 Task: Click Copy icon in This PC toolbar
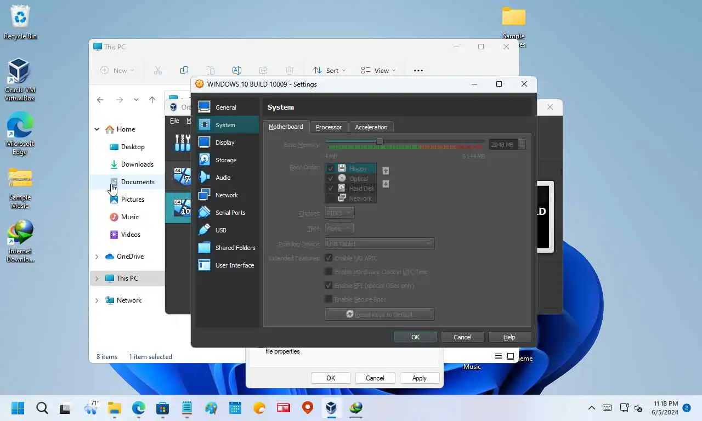pyautogui.click(x=184, y=70)
